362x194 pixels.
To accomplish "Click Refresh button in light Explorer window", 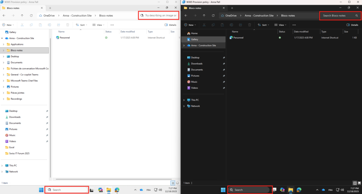I will coord(31,16).
